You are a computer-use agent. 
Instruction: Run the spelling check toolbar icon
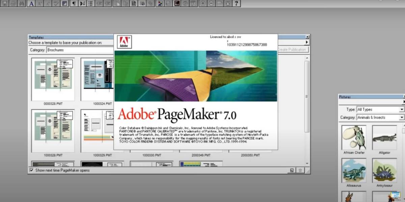56,4
